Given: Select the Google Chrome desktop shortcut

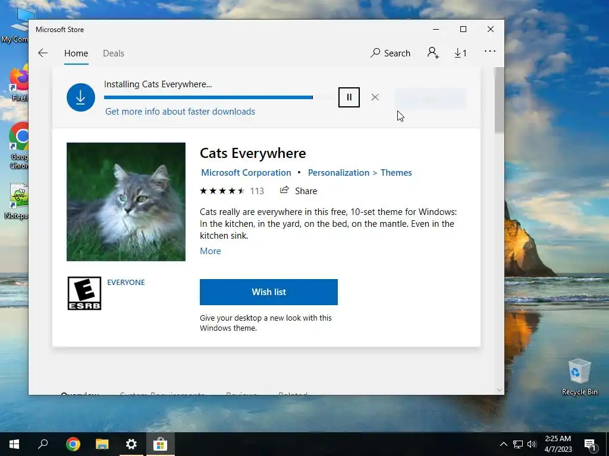Looking at the screenshot, I should [18, 145].
